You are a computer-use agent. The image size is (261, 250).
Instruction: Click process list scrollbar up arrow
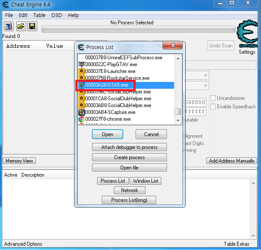178,58
